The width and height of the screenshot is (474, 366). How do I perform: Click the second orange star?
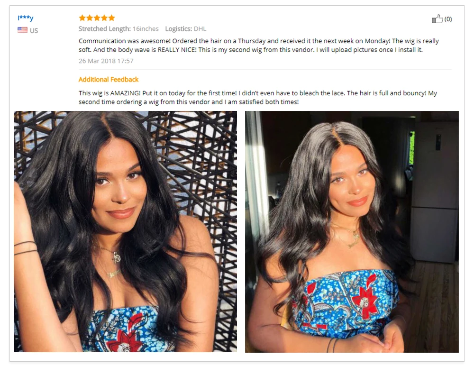90,18
